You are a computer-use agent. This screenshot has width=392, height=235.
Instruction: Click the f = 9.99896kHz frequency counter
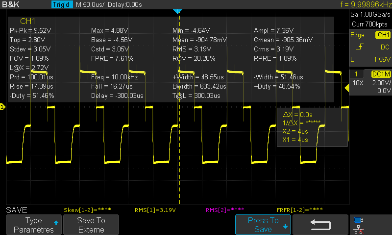(x=366, y=4)
